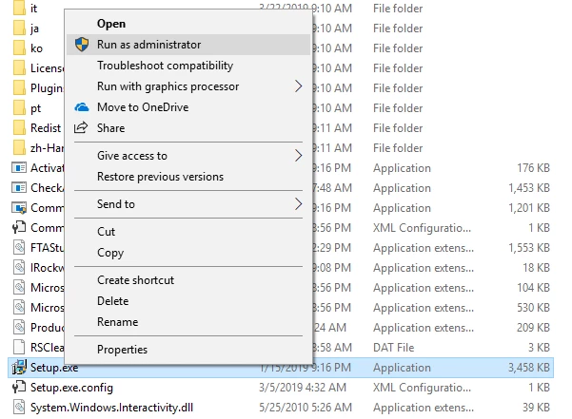Screen dimensions: 572x419
Task: Click the zh-Han folder icon
Action: (19, 148)
